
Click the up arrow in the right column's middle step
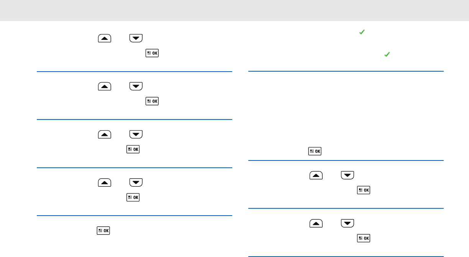[316, 175]
